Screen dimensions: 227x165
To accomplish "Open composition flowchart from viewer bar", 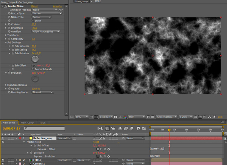I will click(210, 117).
